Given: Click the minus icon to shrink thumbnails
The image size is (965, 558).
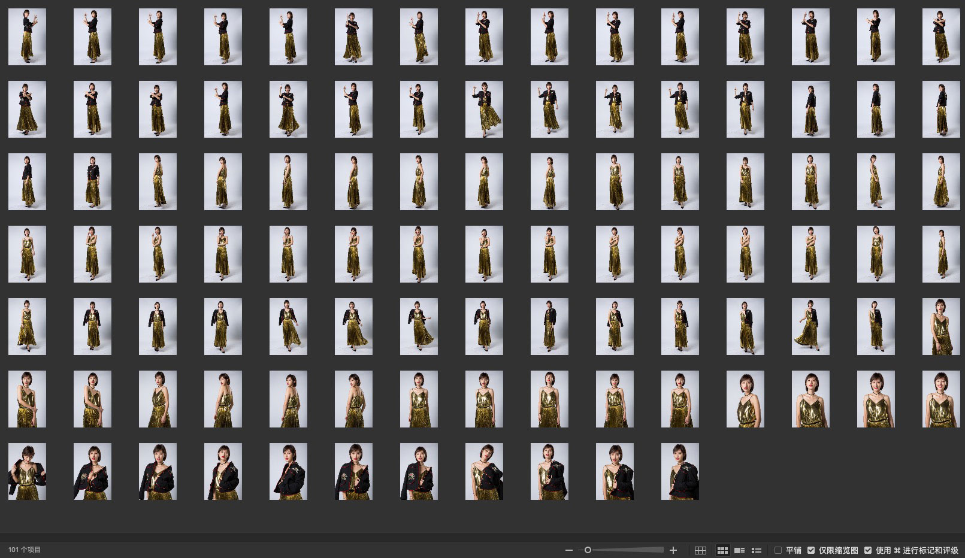Looking at the screenshot, I should click(569, 550).
